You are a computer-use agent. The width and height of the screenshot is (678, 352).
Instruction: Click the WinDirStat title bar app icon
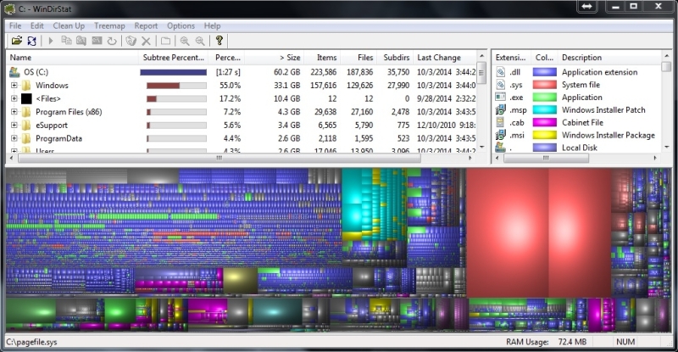[9, 8]
